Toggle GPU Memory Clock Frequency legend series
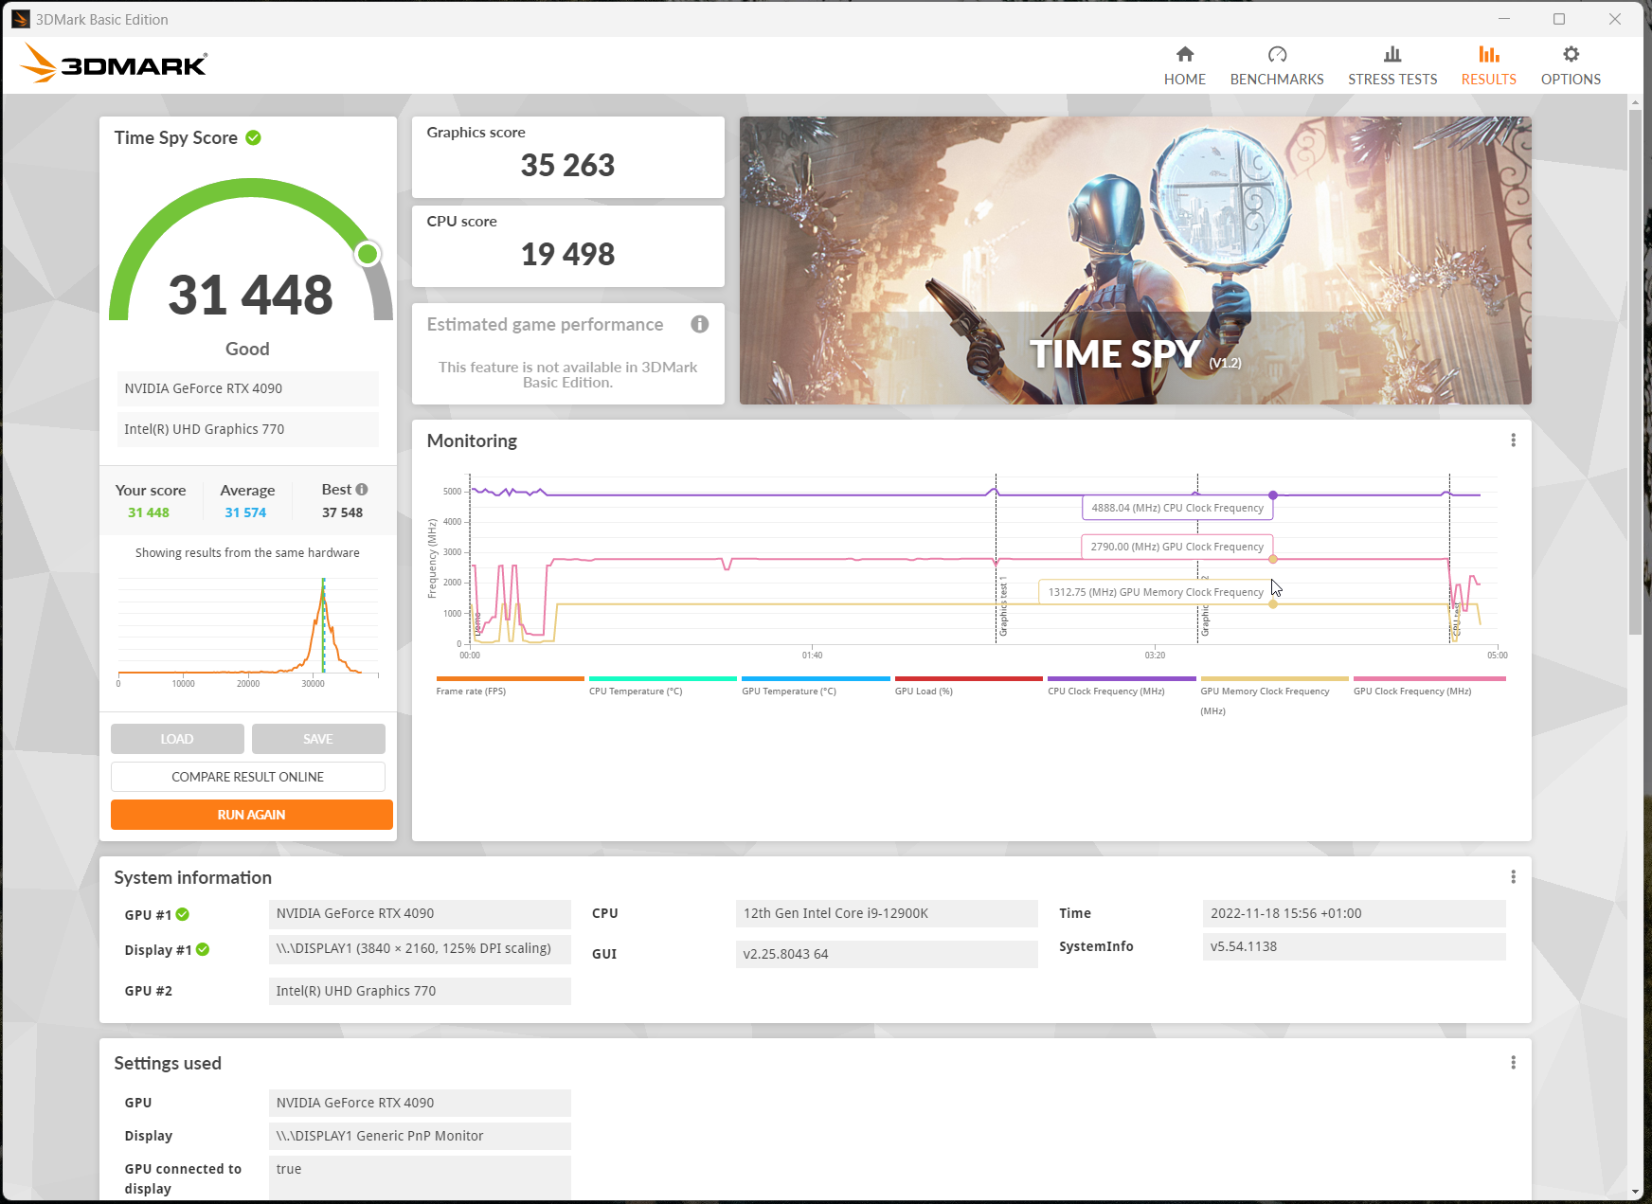Image resolution: width=1652 pixels, height=1204 pixels. [x=1274, y=696]
